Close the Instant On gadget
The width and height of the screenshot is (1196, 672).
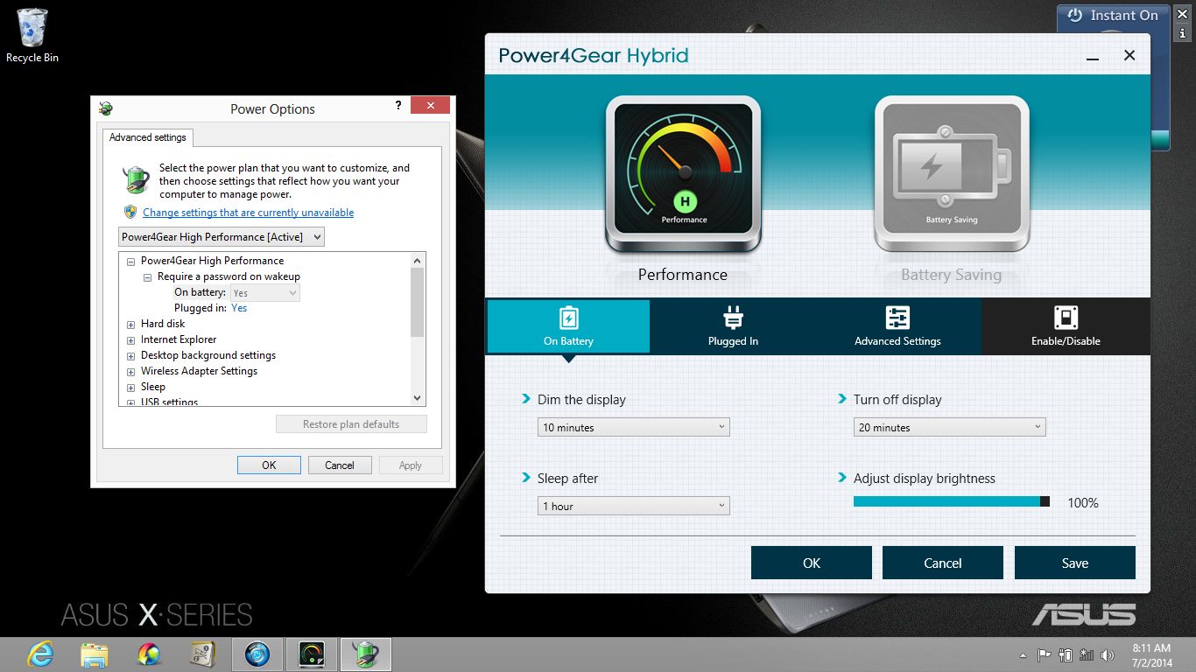click(x=1183, y=15)
